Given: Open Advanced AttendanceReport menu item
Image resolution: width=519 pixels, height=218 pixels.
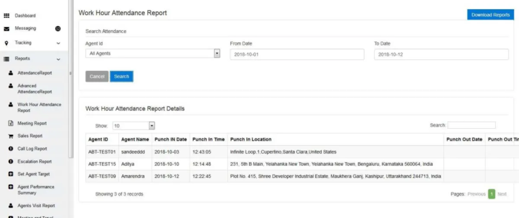Looking at the screenshot, I should pos(34,89).
